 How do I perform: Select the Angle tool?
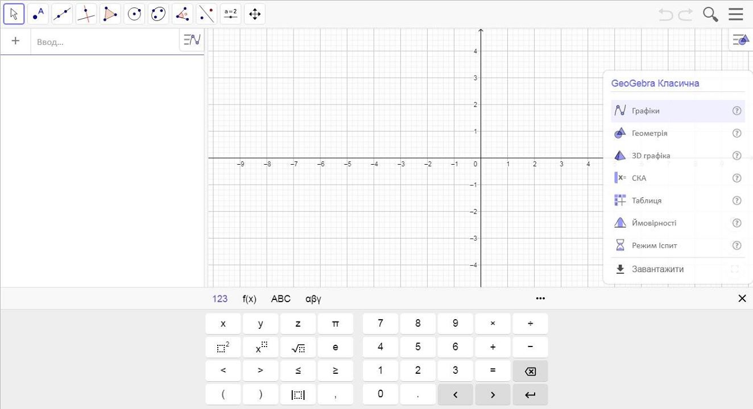click(183, 14)
